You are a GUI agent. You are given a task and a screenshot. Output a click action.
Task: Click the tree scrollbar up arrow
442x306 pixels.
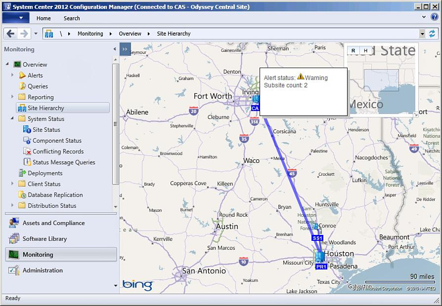coord(115,60)
